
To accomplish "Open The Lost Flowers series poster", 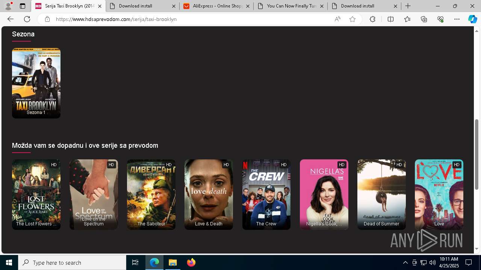I will point(36,195).
